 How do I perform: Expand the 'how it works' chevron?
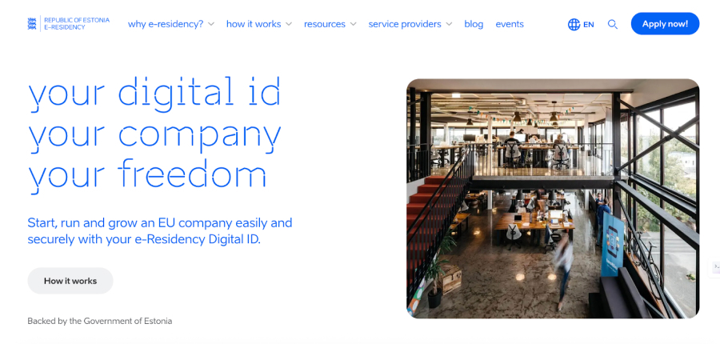tap(288, 24)
